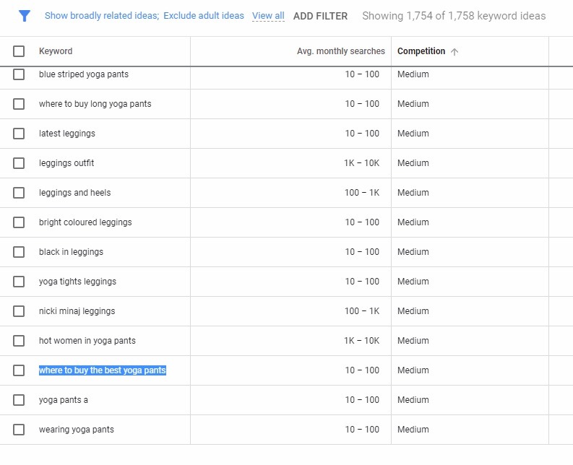The height and width of the screenshot is (465, 573).
Task: Toggle the select-all checkbox in header
Action: click(x=19, y=51)
